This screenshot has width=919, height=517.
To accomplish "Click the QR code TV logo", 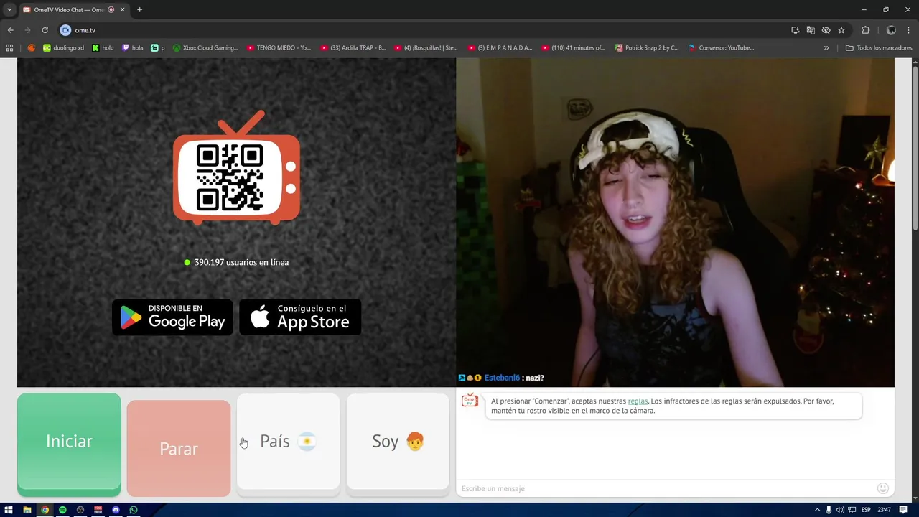I will pyautogui.click(x=236, y=169).
